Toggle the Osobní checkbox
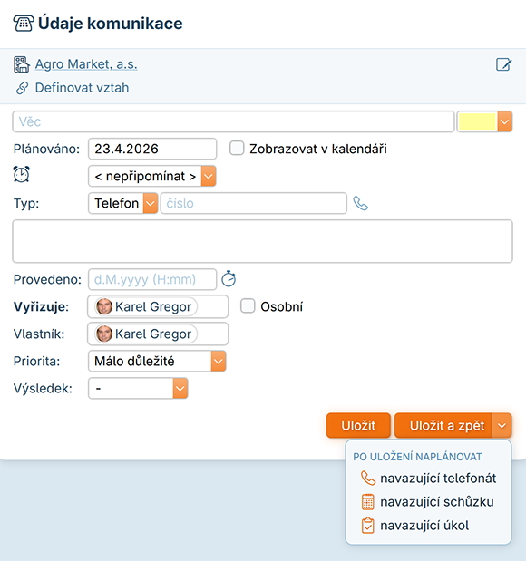The image size is (526, 561). coord(248,306)
